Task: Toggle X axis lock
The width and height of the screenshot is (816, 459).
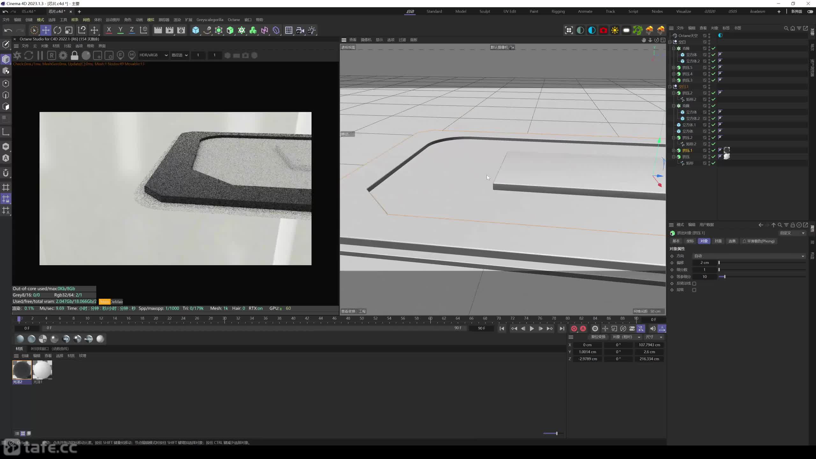Action: point(109,30)
